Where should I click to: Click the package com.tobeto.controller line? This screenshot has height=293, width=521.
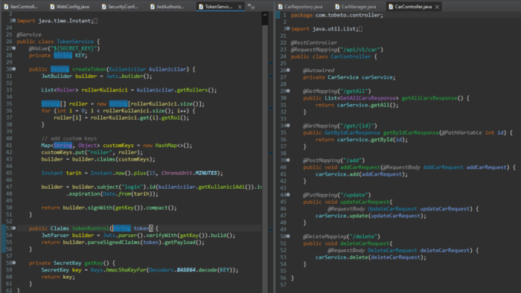click(x=336, y=16)
